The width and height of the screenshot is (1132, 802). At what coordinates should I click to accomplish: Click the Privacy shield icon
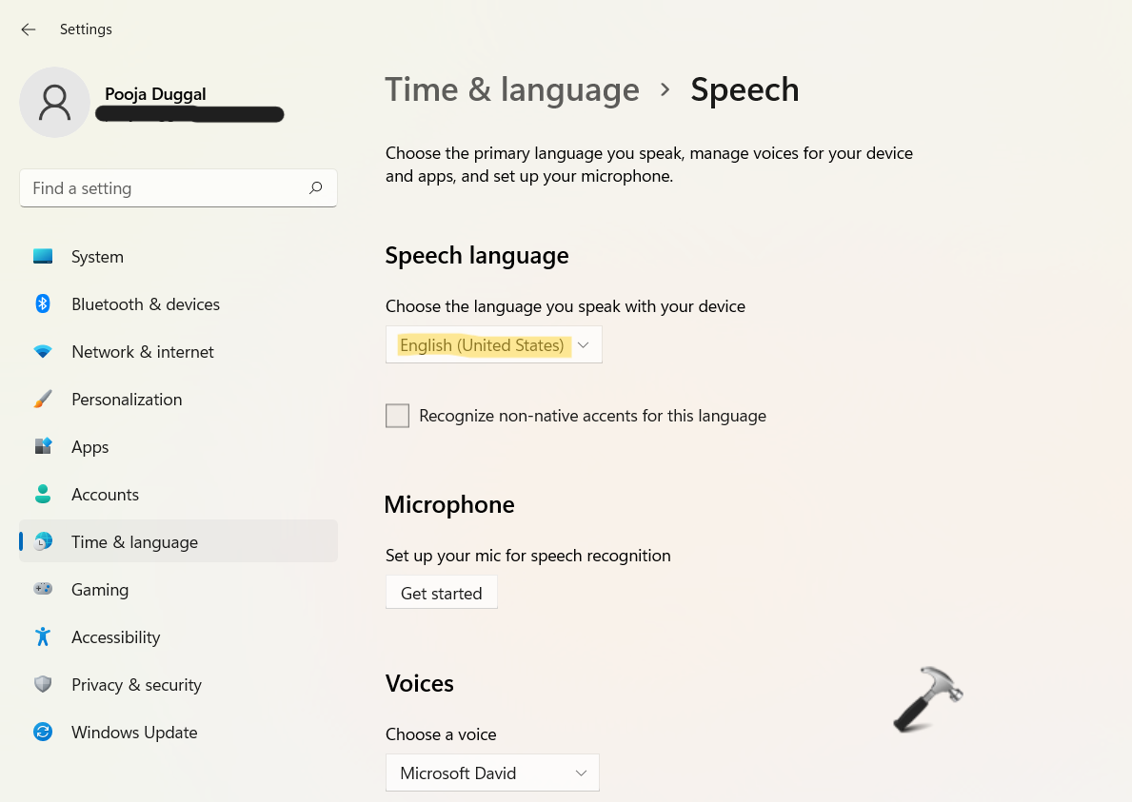43,684
